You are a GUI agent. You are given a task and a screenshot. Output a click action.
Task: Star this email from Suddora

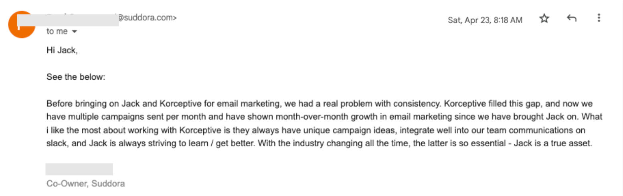[x=544, y=18]
